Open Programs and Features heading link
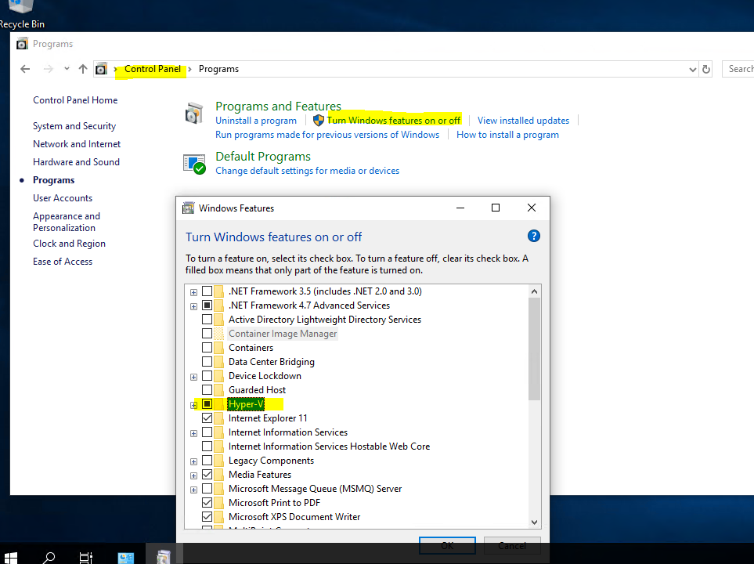This screenshot has width=754, height=564. 278,106
